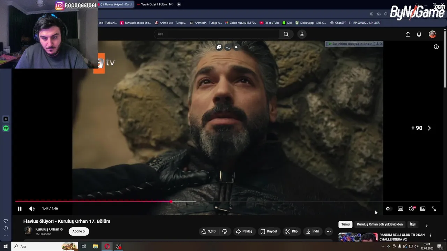This screenshot has height=251, width=447.
Task: Subscribe with the 'Abone ol' button
Action: [x=79, y=231]
